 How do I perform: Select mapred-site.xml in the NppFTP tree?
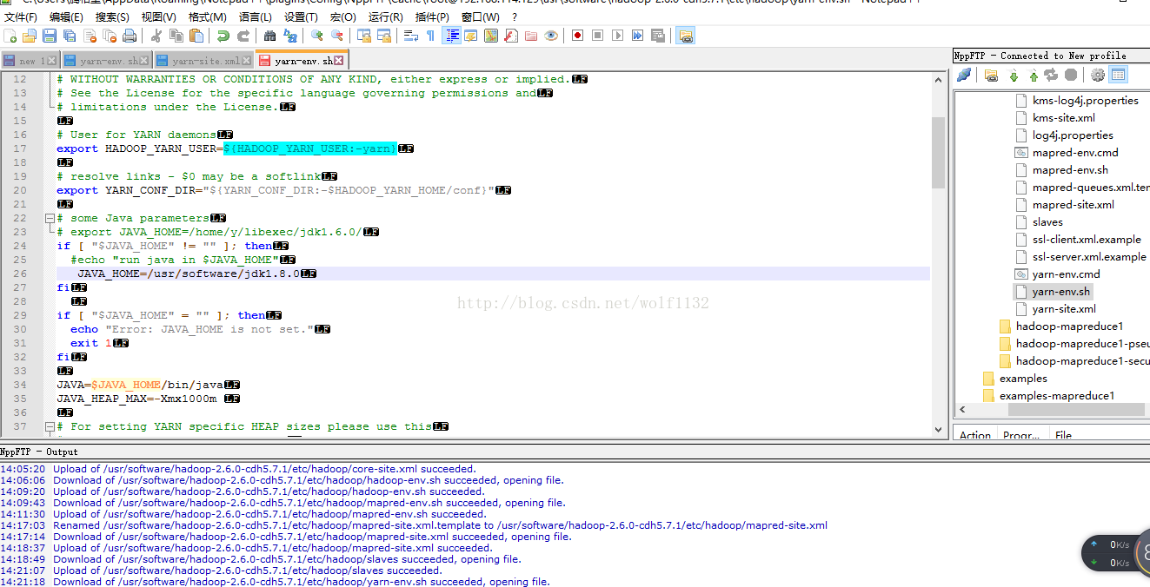(1073, 204)
